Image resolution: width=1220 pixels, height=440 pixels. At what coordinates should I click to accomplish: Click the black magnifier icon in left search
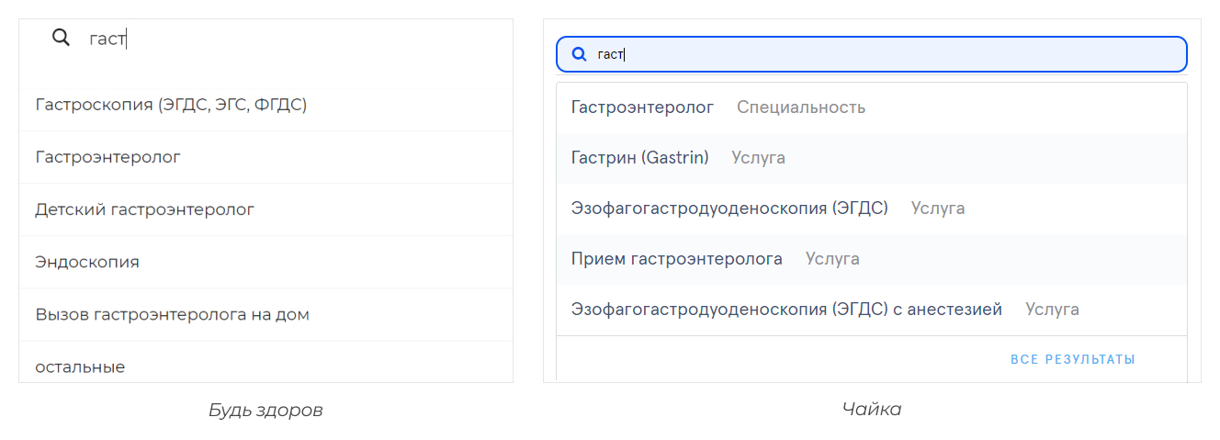[61, 38]
